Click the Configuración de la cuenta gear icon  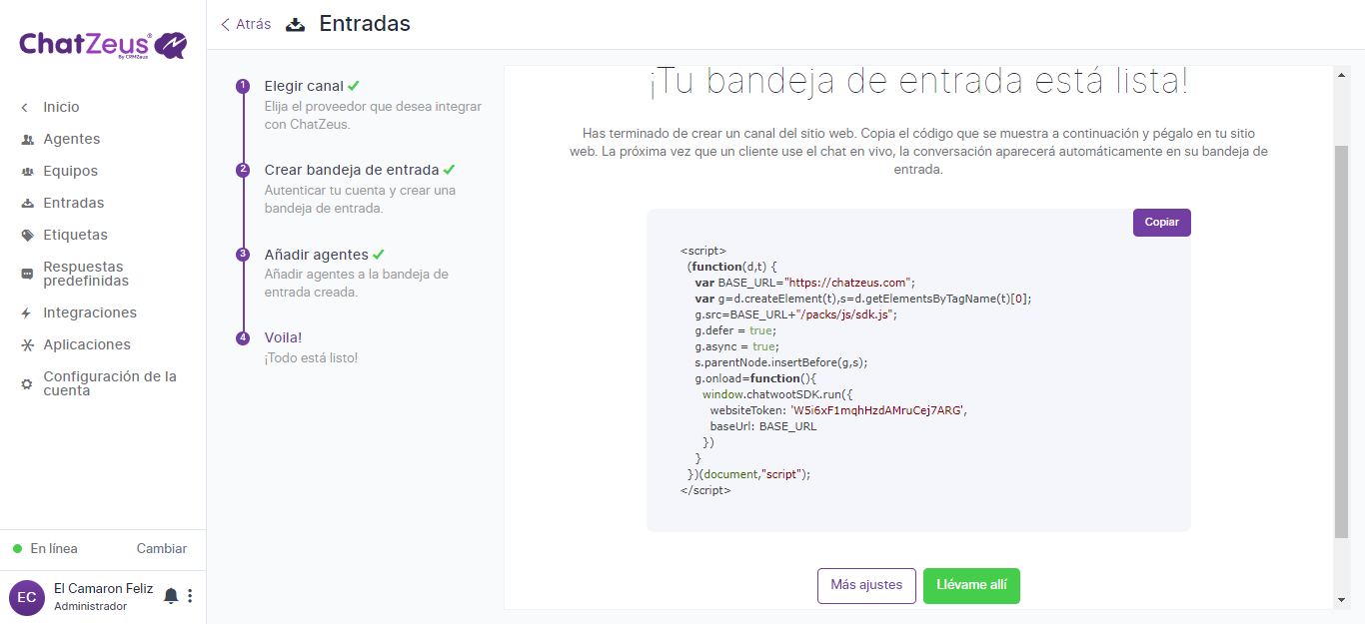pyautogui.click(x=27, y=384)
